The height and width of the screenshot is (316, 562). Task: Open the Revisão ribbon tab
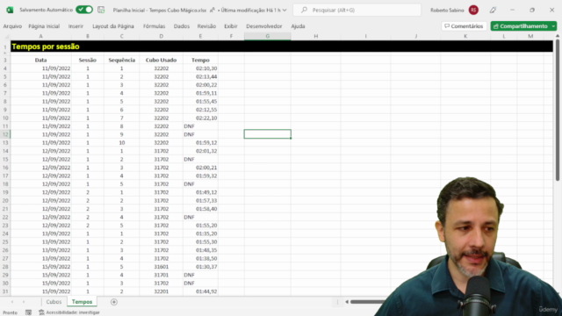point(206,26)
